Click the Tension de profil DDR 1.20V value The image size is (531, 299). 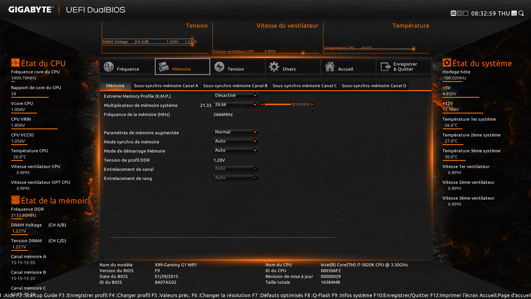(x=219, y=160)
